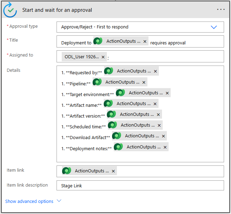Remove the Item link ActionOutputs token
The image size is (231, 214).
(113, 171)
